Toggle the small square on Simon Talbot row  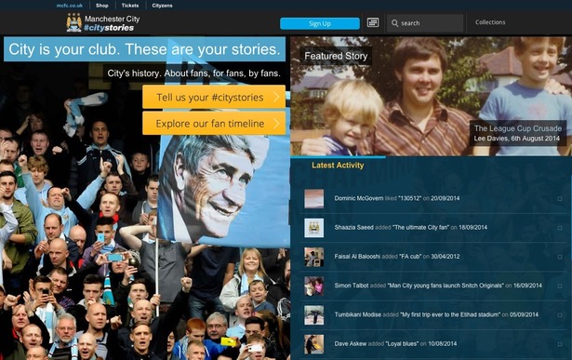point(560,286)
